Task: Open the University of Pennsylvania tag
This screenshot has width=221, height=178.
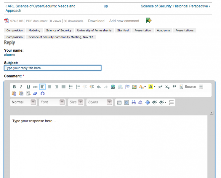Action: pyautogui.click(x=94, y=30)
